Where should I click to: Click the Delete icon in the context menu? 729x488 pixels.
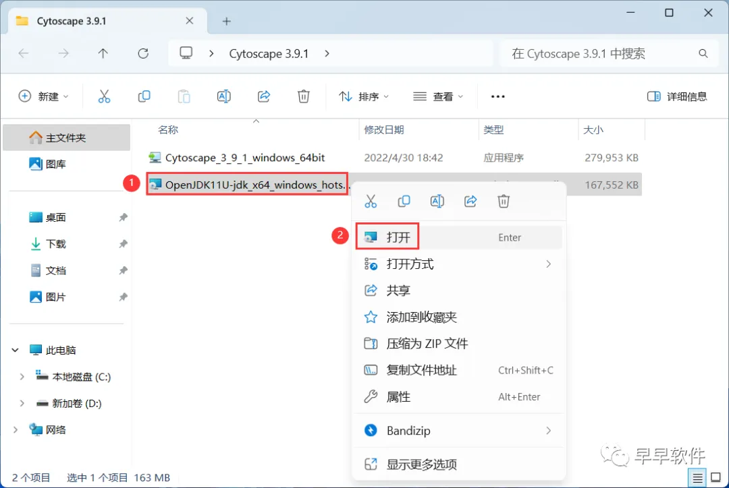[504, 201]
